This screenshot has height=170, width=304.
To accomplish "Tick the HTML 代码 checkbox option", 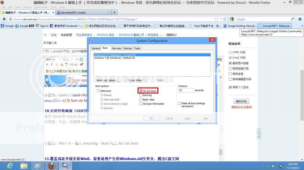I will pos(230,52).
